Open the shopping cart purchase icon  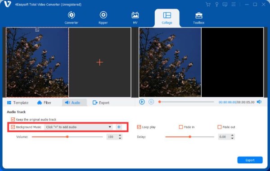[208, 4]
